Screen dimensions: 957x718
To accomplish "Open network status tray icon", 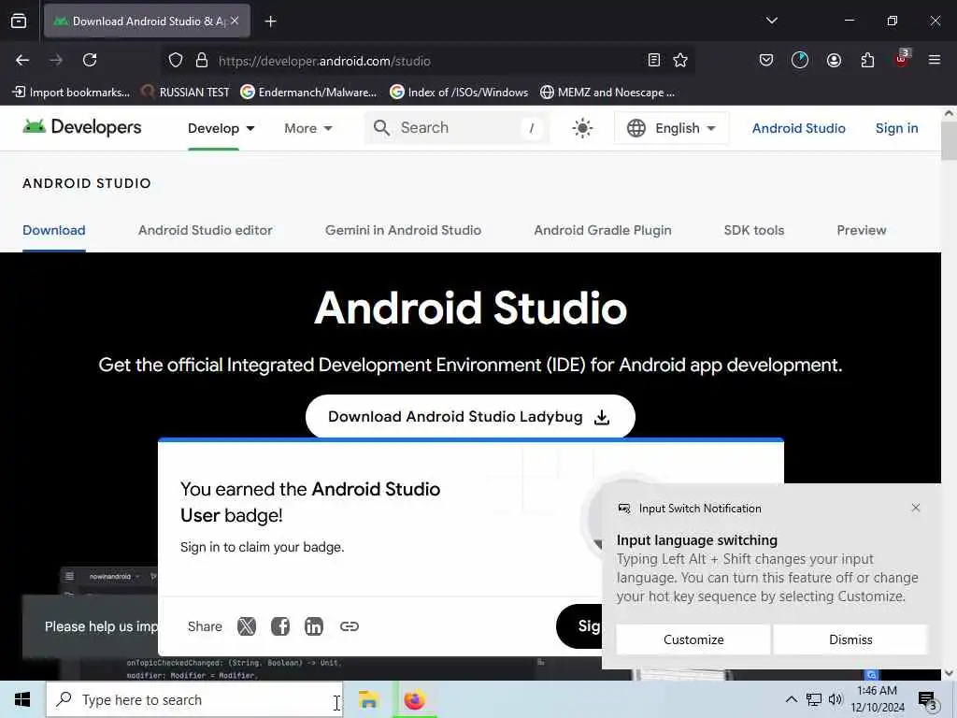I will (x=814, y=699).
